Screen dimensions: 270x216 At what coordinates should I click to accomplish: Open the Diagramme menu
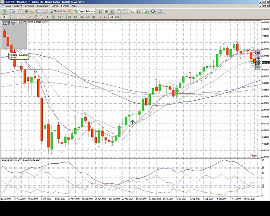click(43, 6)
